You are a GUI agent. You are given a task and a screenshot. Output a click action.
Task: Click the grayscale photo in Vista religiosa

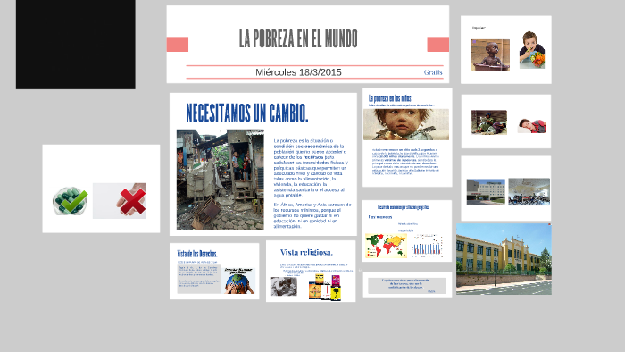(283, 286)
